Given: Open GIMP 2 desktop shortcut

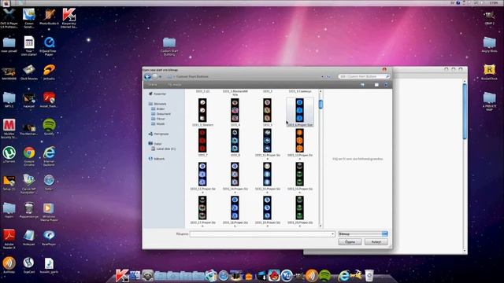Looking at the screenshot, I should [x=489, y=17].
